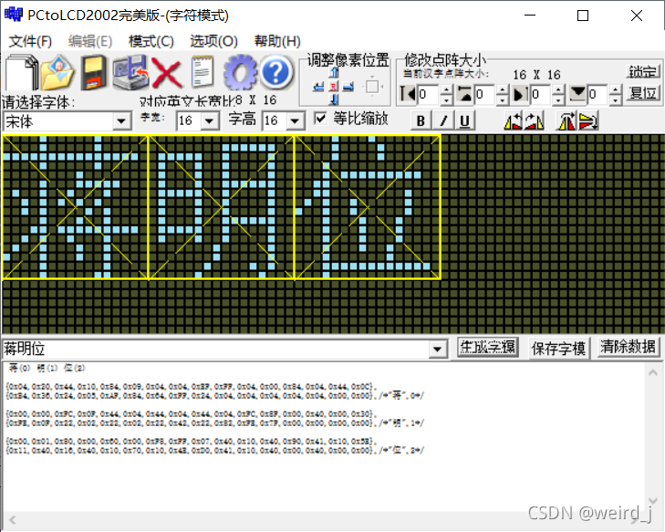Open the settings gear icon
Screen dimensions: 665x532
(x=240, y=72)
